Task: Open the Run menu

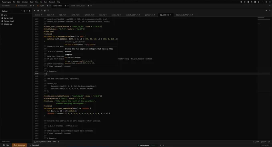Action: (46, 2)
